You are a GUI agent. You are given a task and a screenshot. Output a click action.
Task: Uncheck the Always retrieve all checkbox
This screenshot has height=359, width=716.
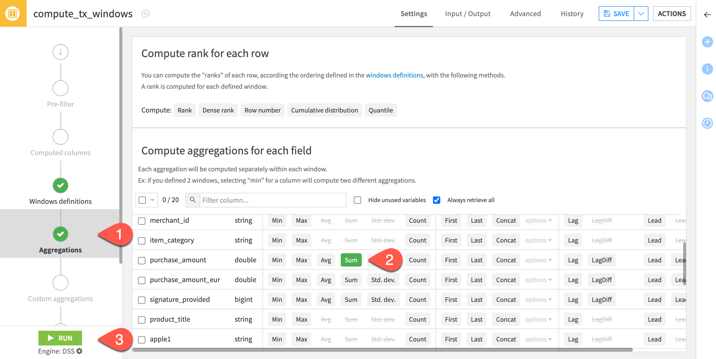437,200
